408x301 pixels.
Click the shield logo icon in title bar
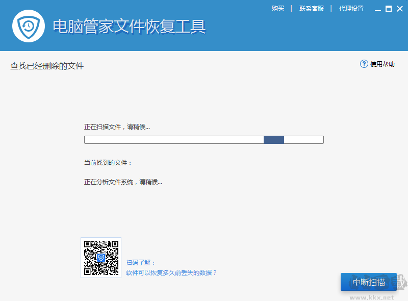(29, 26)
